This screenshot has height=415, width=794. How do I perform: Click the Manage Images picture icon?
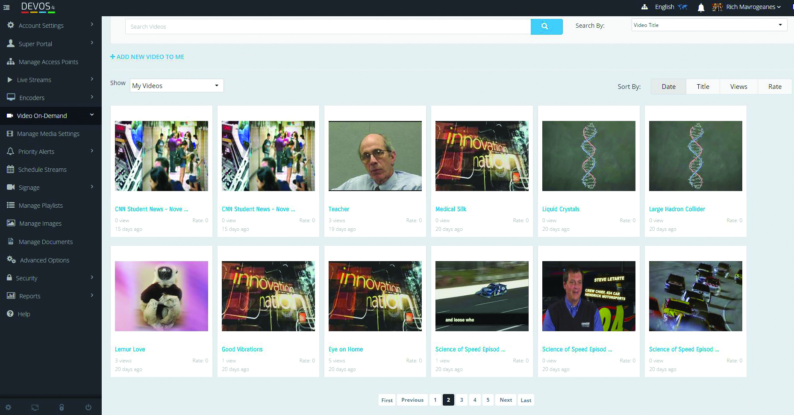click(x=10, y=223)
